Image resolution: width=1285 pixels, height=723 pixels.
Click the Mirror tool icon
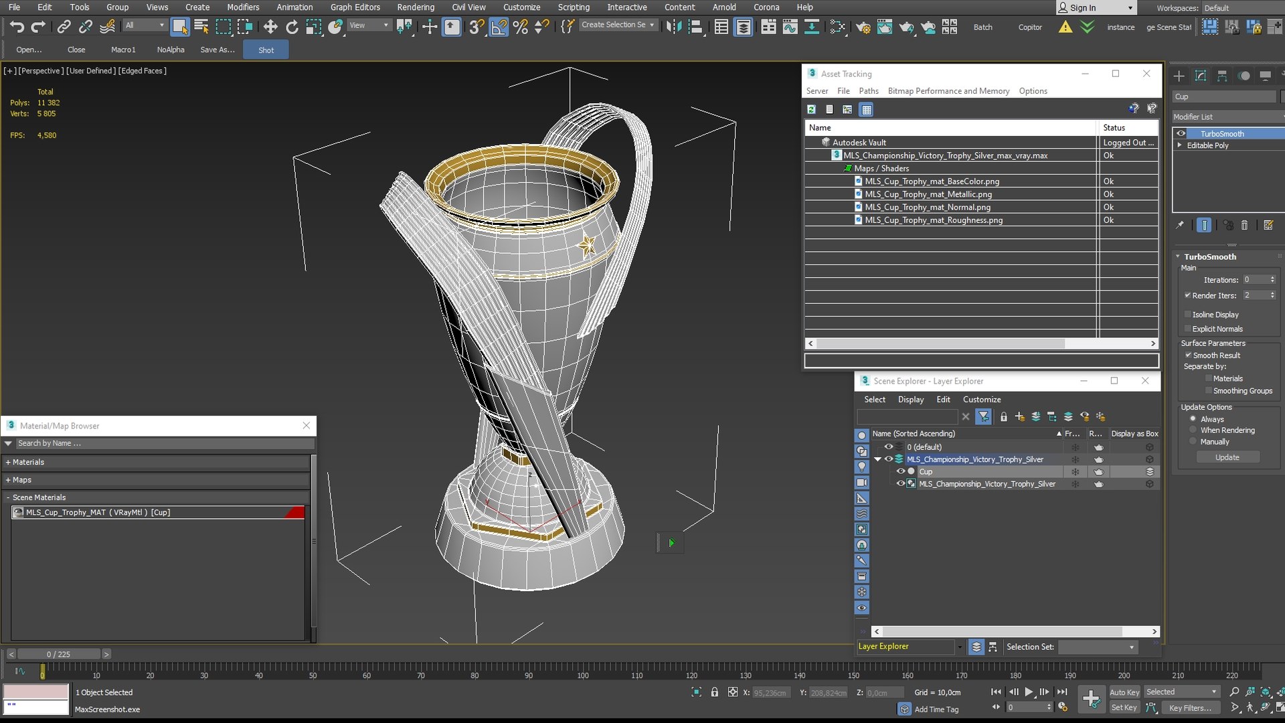point(673,27)
